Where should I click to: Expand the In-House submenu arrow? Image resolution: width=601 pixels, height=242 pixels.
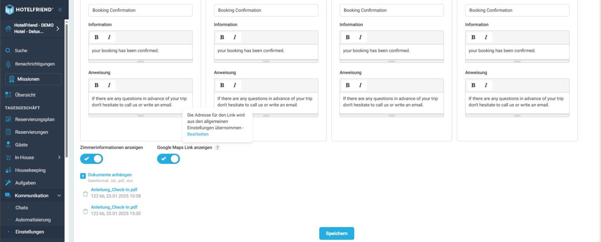click(x=59, y=157)
